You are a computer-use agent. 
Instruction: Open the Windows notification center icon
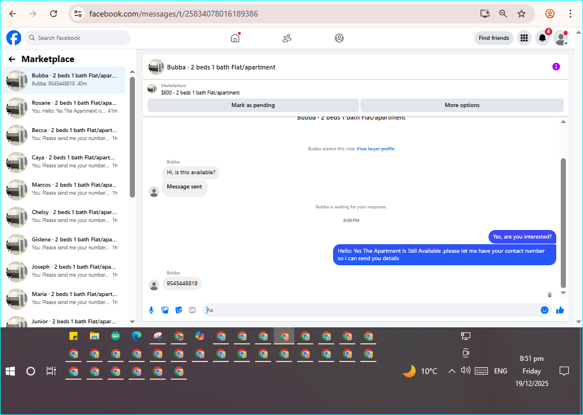[564, 371]
